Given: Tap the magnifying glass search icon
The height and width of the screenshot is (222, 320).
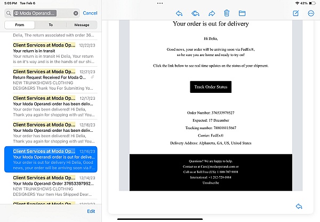Looking at the screenshot, I should pos(9,13).
